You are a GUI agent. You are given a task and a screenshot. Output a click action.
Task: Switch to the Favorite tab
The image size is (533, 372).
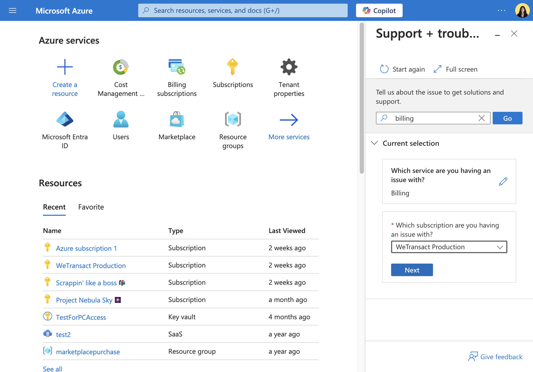tap(91, 207)
